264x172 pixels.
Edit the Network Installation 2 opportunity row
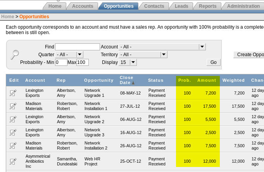pyautogui.click(x=13, y=145)
